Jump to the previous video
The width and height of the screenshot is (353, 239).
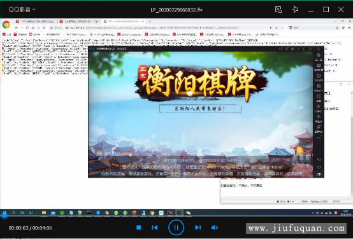(155, 228)
